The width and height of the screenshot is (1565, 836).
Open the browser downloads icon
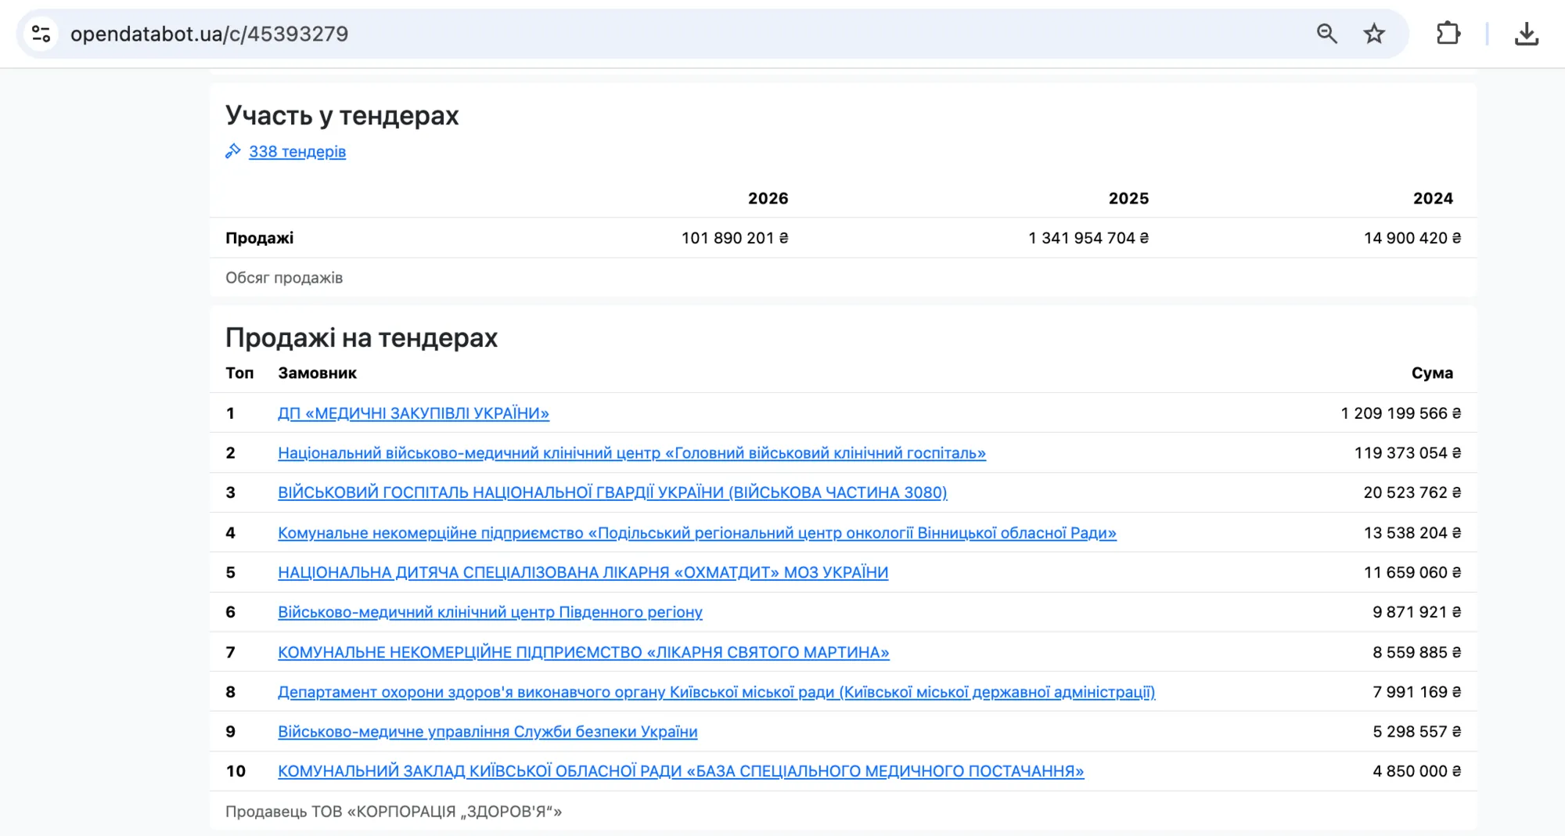(1527, 34)
